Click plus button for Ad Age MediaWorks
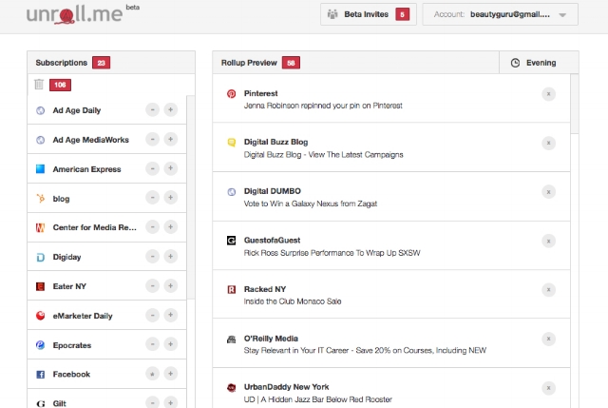Viewport: 608px width, 408px height. pyautogui.click(x=170, y=139)
